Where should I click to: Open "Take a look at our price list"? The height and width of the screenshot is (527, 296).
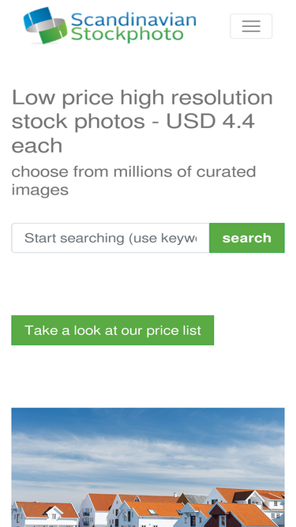pyautogui.click(x=112, y=330)
